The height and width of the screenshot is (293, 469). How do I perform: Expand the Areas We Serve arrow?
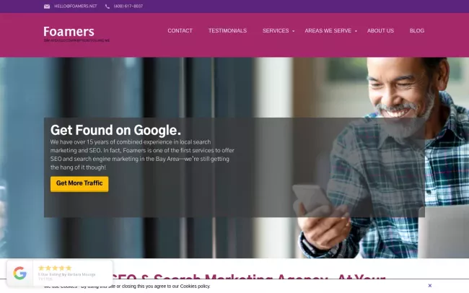coord(356,31)
